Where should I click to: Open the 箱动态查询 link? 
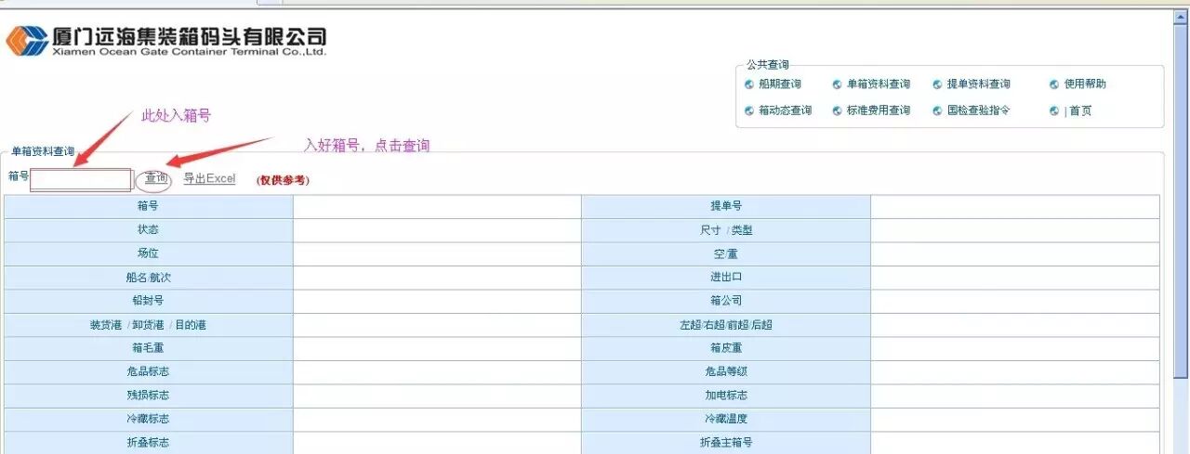tap(785, 110)
